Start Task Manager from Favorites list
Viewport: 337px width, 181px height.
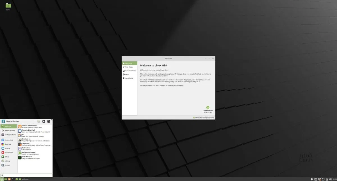pos(35,158)
